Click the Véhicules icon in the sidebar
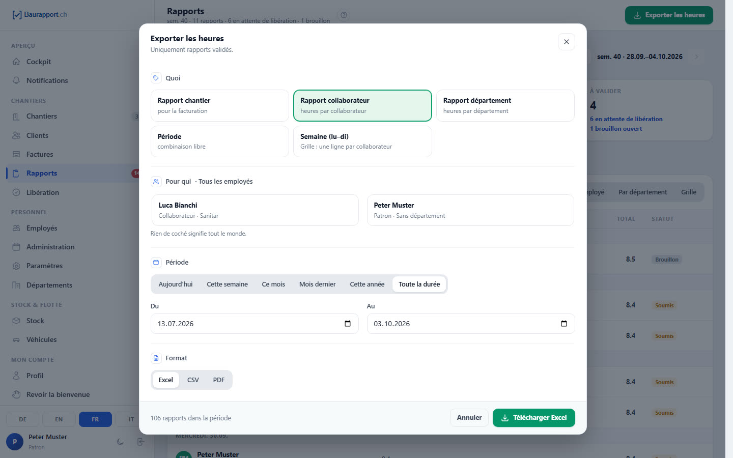The height and width of the screenshot is (458, 733). pos(16,339)
